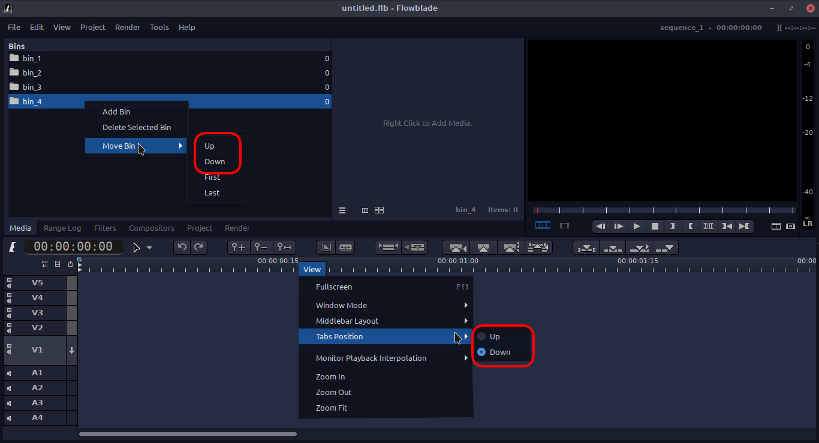Click the cut clip icon next to transition

pos(345,247)
